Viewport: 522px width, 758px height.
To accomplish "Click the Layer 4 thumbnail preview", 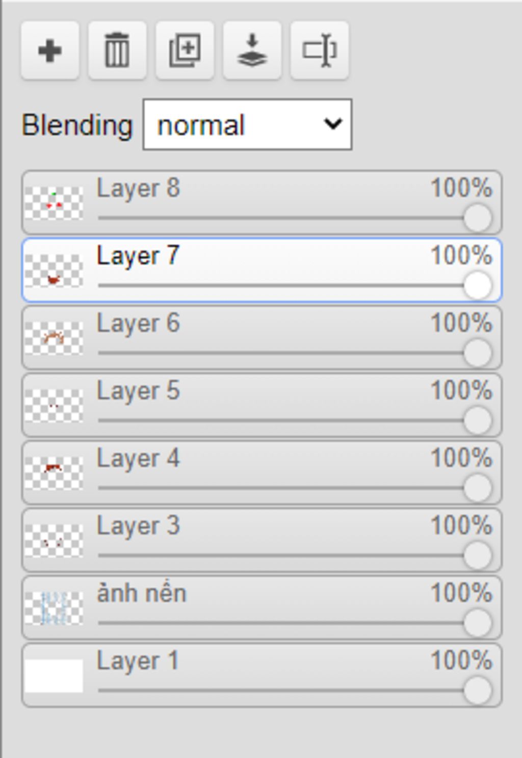I will [54, 473].
